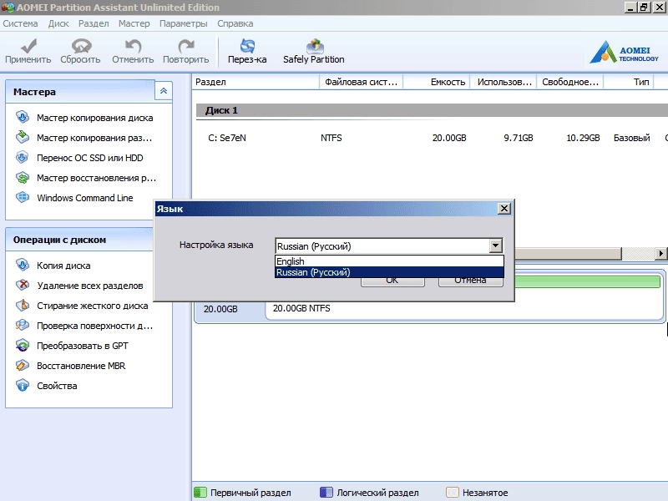Viewport: 668px width, 501px height.
Task: Click the Свободное column header
Action: 570,82
